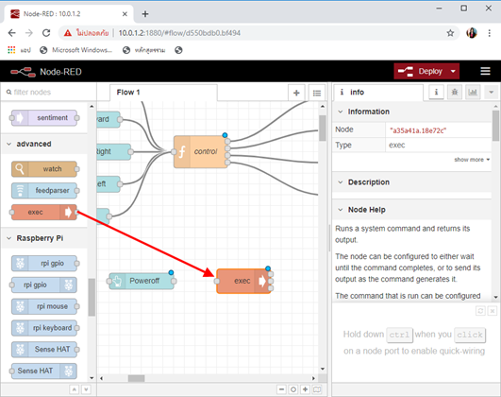Image resolution: width=501 pixels, height=397 pixels.
Task: Select the rpi mouse node
Action: (44, 306)
